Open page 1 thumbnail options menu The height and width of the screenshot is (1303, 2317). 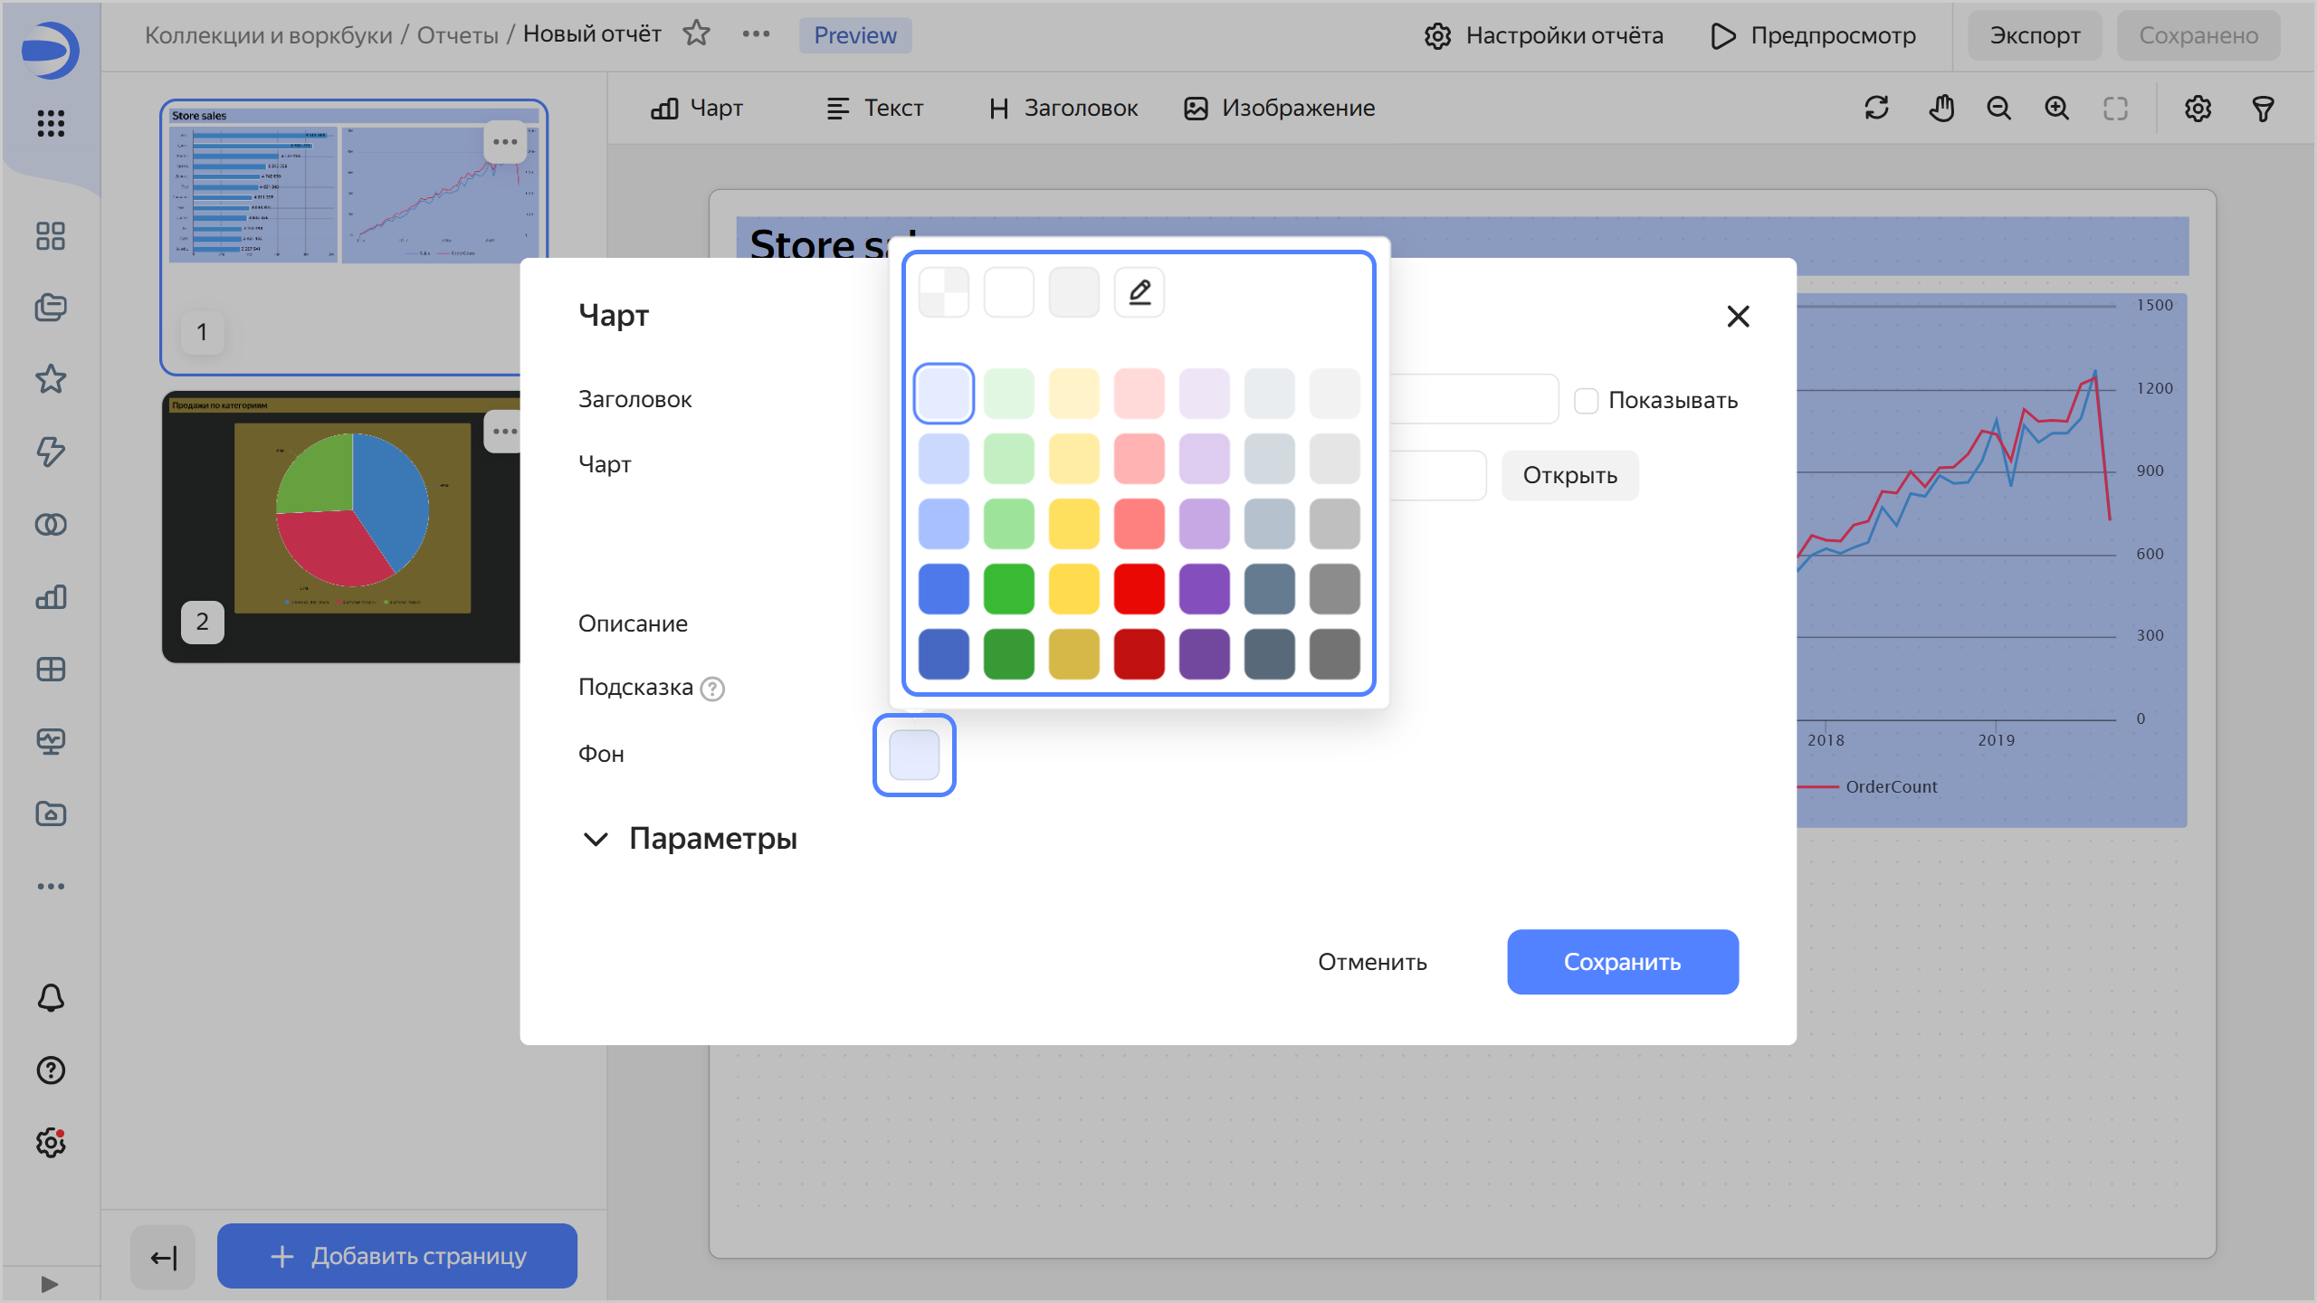pos(504,142)
